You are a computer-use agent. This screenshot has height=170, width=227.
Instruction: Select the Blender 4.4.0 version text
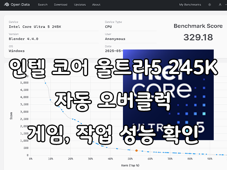tap(23, 39)
